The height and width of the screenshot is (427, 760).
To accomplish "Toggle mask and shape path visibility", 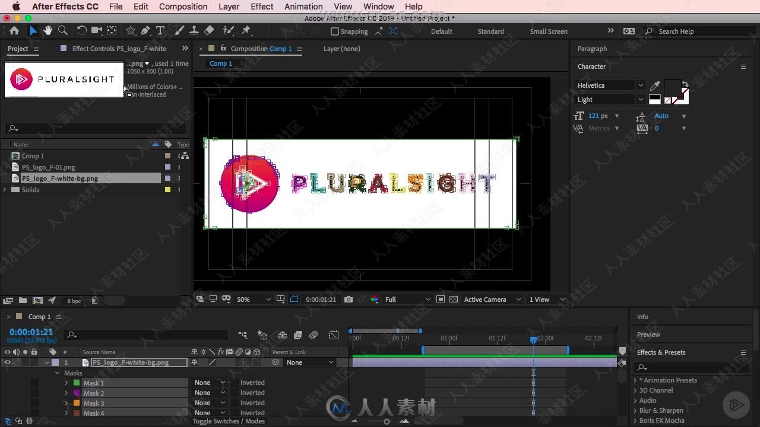I will click(294, 299).
